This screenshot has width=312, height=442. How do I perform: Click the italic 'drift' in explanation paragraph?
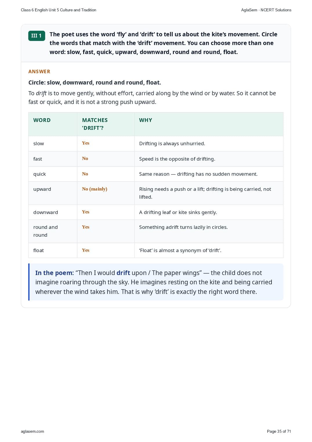coord(41,93)
